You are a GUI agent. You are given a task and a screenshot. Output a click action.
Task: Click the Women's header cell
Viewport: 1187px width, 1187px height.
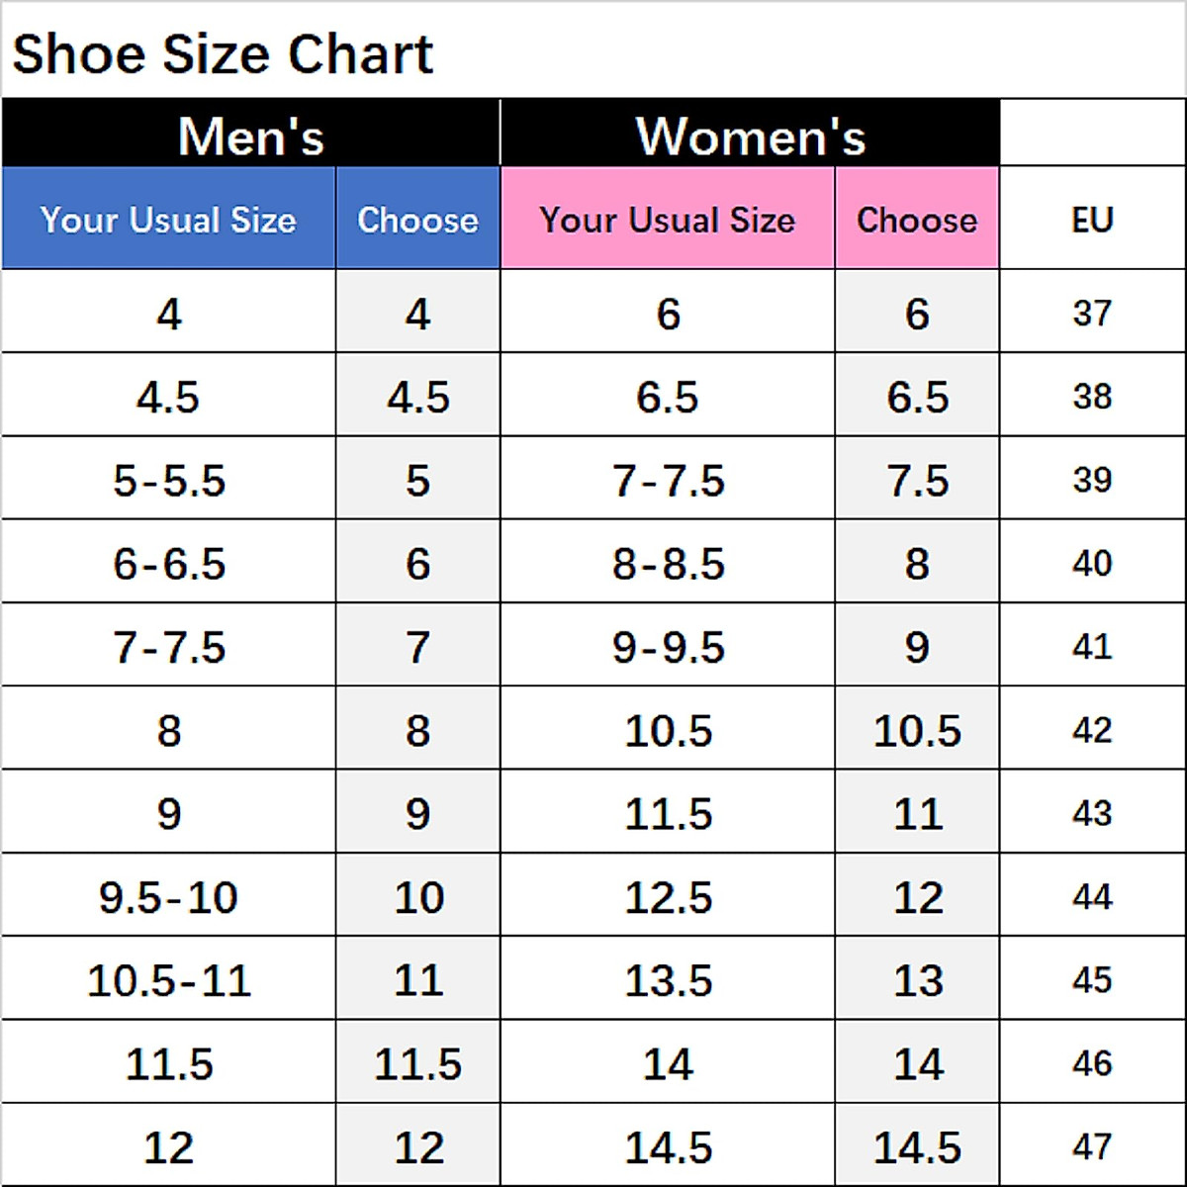click(750, 135)
